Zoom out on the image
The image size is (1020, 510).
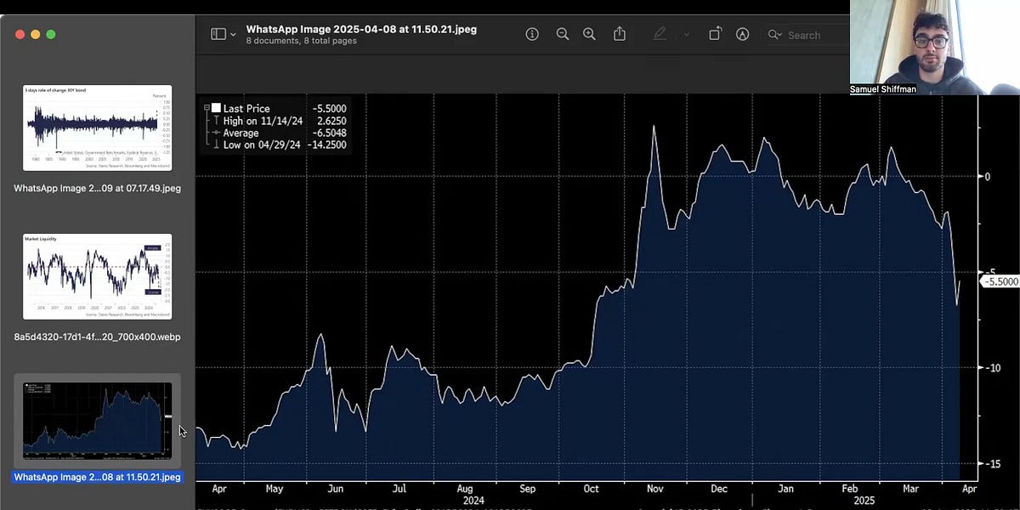tap(562, 34)
